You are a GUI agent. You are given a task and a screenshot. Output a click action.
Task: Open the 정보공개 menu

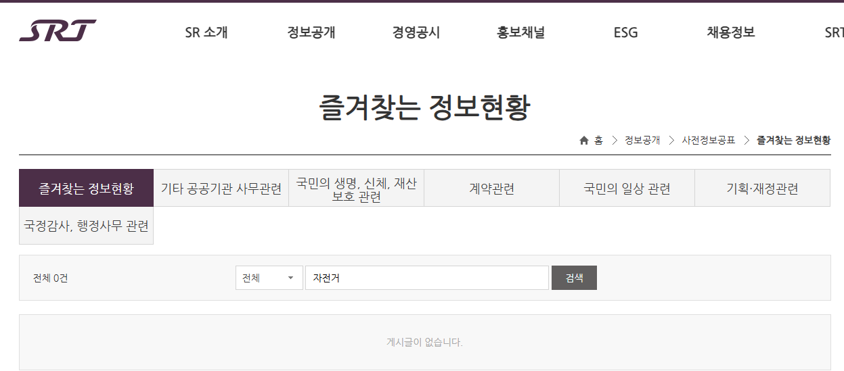[x=311, y=32]
